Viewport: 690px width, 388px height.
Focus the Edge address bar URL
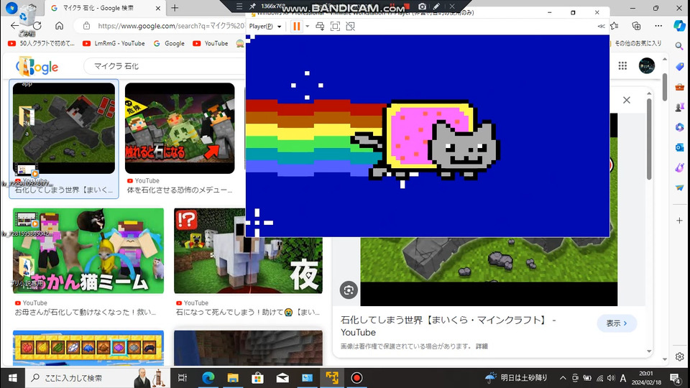171,26
